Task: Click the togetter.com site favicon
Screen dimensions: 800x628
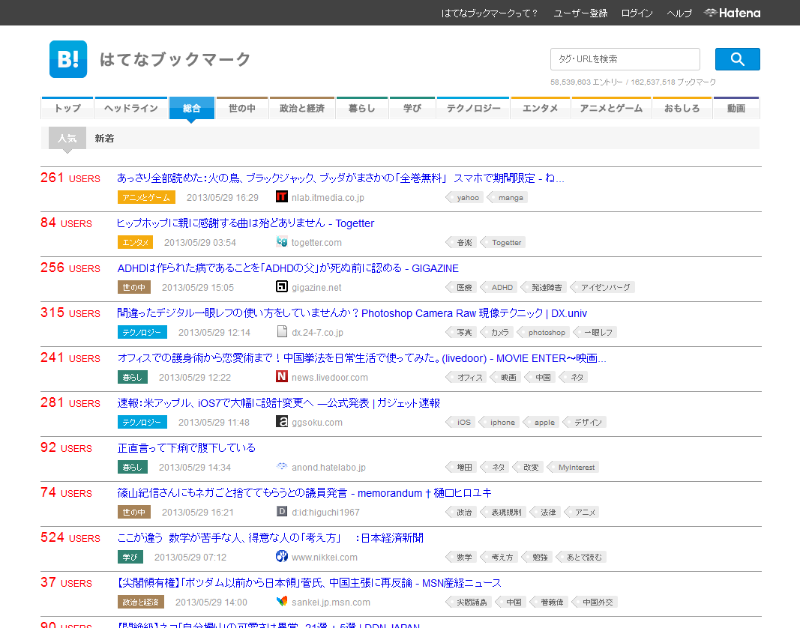Action: (x=282, y=242)
